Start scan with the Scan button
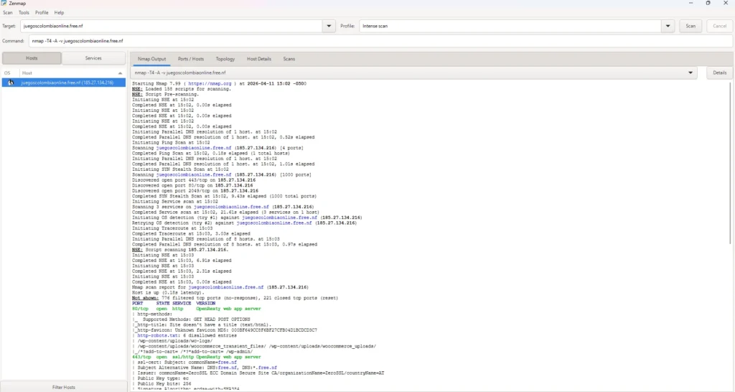This screenshot has height=392, width=735. coord(690,27)
